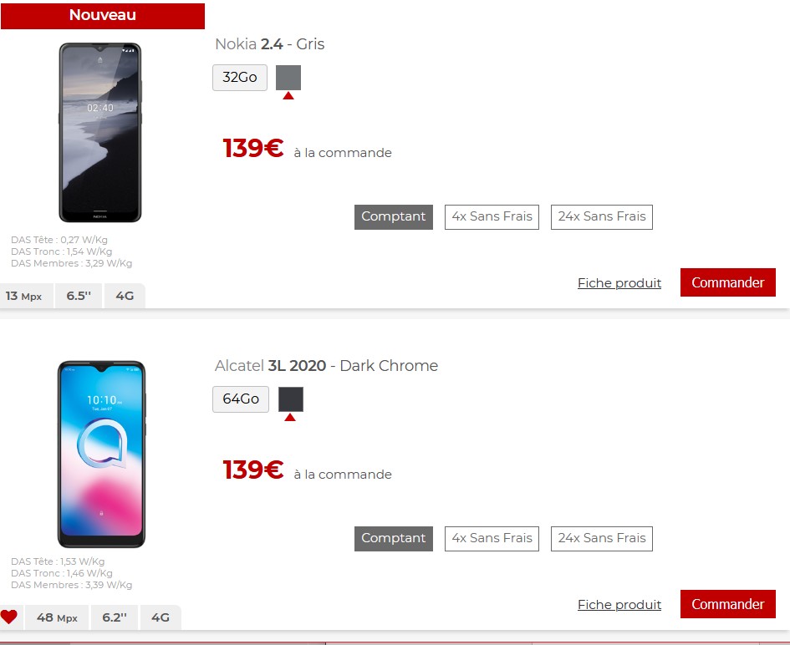
Task: Click the red heart favorite icon
Action: coord(8,617)
